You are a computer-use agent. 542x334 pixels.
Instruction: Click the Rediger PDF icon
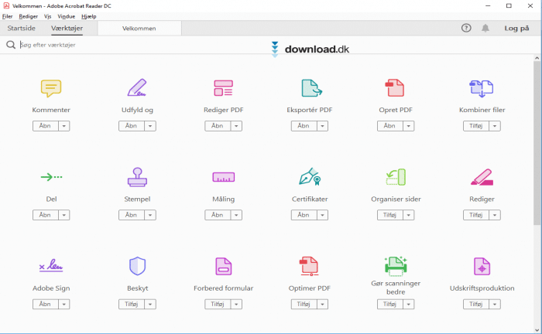tap(223, 88)
